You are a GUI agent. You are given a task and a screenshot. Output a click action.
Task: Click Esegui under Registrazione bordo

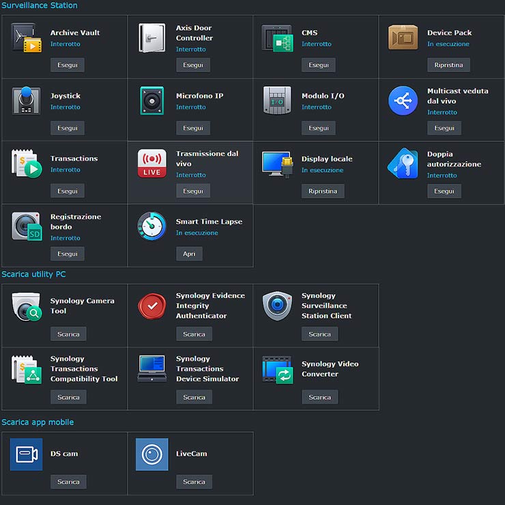67,254
